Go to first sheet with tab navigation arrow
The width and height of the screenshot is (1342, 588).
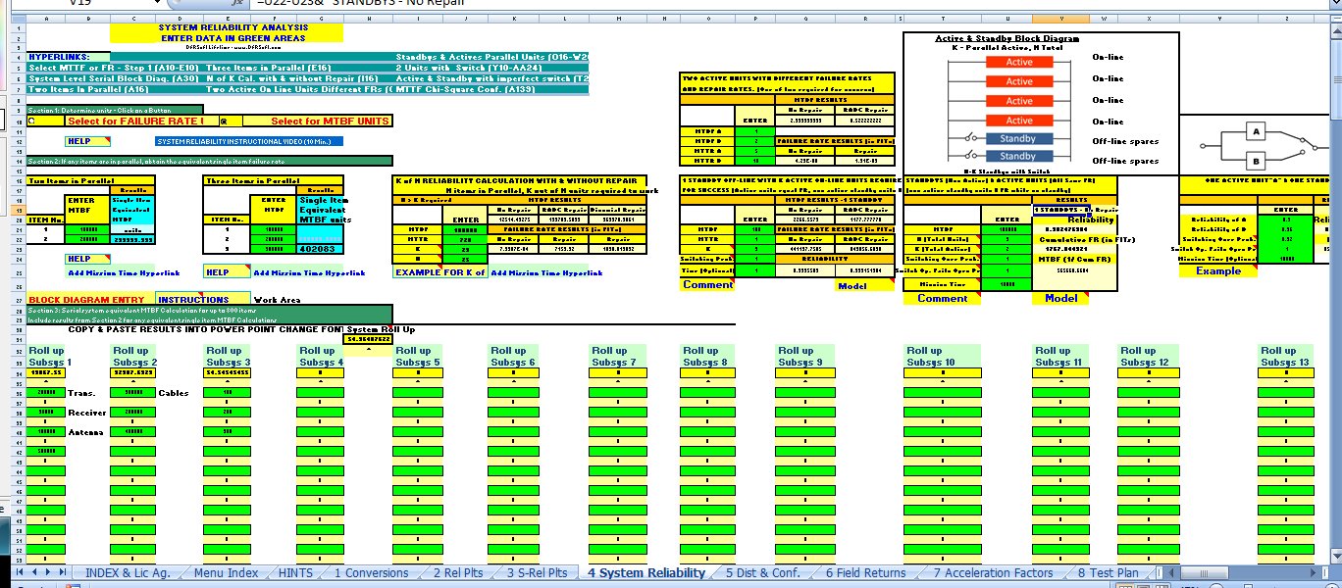[22, 572]
